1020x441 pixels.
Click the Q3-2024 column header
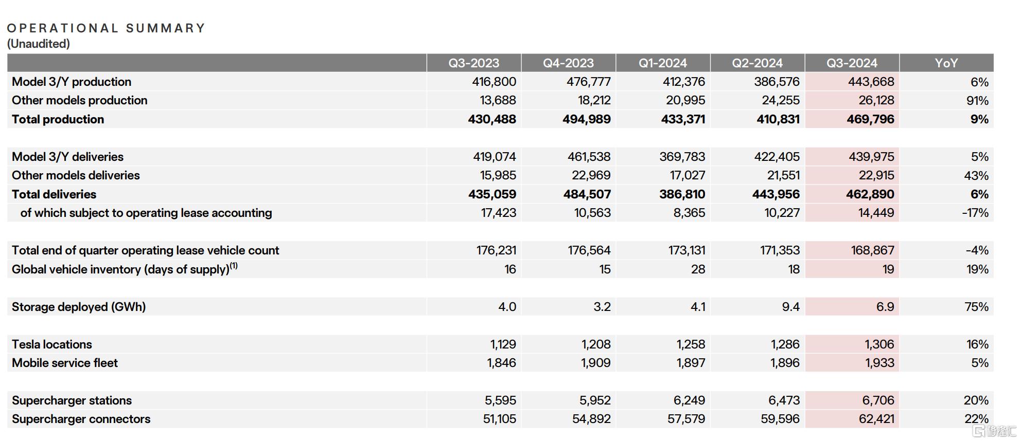click(852, 63)
